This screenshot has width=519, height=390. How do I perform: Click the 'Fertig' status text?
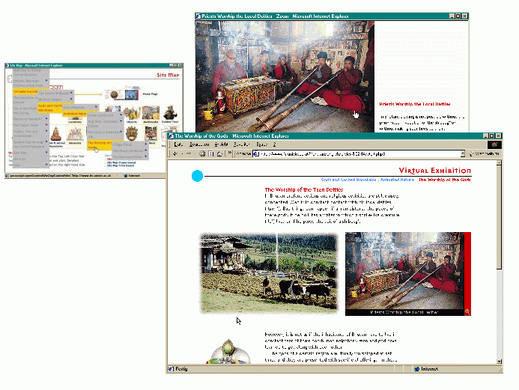coord(181,369)
